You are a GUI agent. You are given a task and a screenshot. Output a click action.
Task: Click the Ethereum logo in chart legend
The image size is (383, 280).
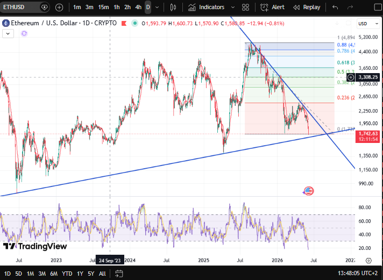[5, 24]
